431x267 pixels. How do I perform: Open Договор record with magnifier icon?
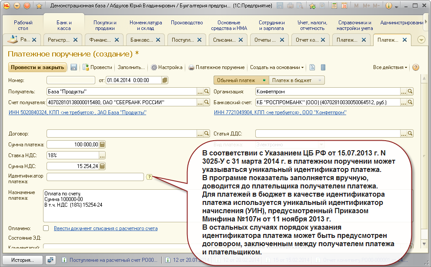(207, 134)
